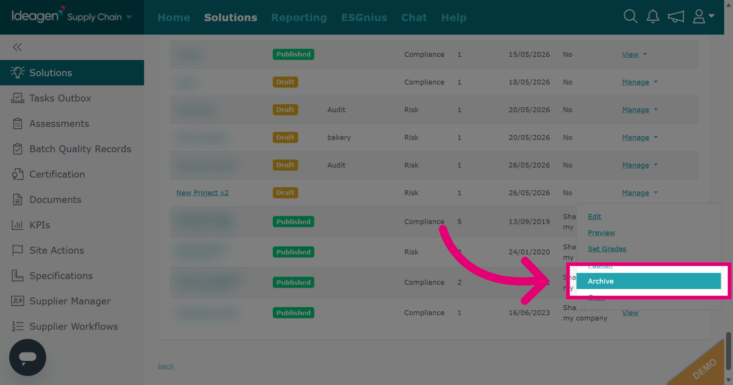
Task: Click Manage link for Audit 26/05/2026 row
Action: (635, 165)
